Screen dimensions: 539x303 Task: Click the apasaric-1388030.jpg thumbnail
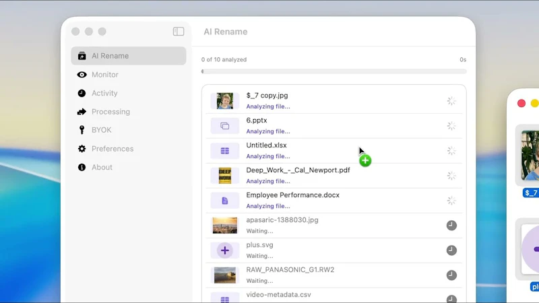point(225,226)
